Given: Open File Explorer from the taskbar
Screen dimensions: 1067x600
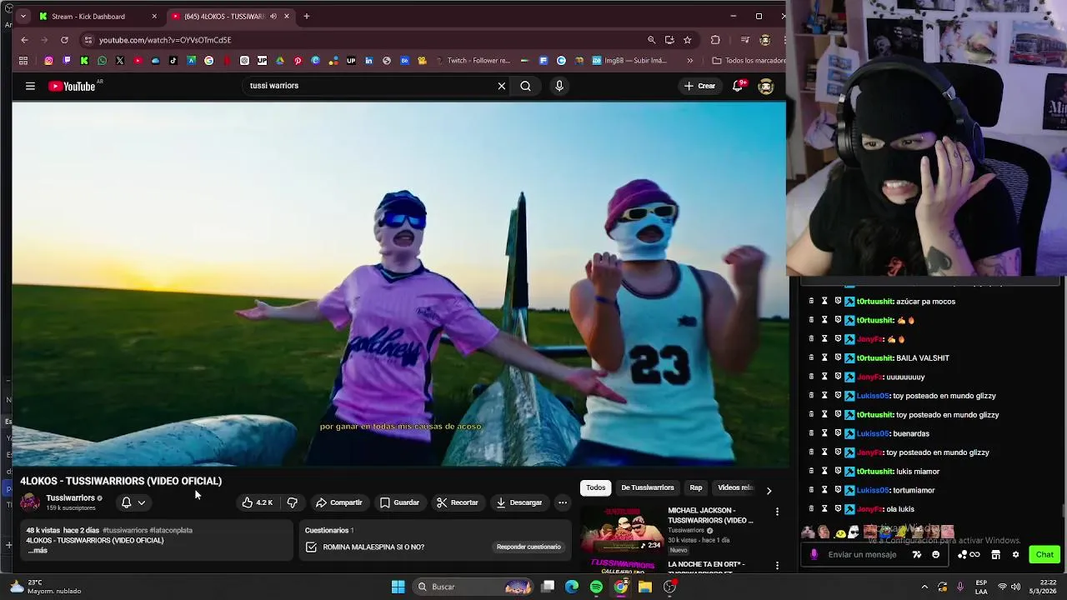Looking at the screenshot, I should click(x=645, y=587).
